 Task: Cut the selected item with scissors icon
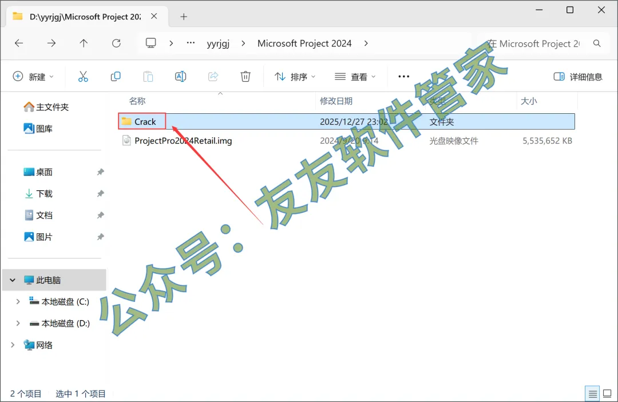click(83, 77)
